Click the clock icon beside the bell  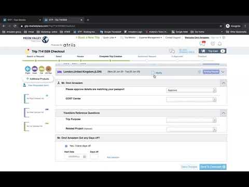click(213, 44)
